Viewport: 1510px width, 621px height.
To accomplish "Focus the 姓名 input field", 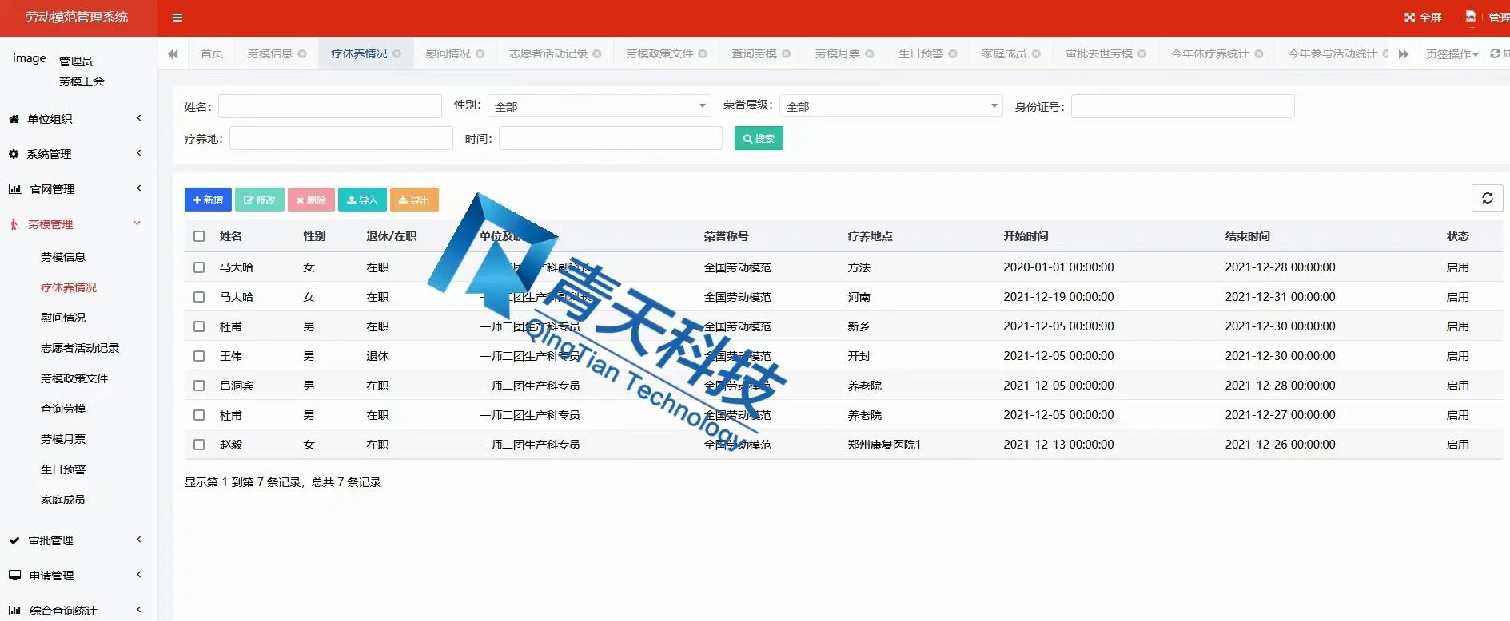I will click(x=330, y=106).
